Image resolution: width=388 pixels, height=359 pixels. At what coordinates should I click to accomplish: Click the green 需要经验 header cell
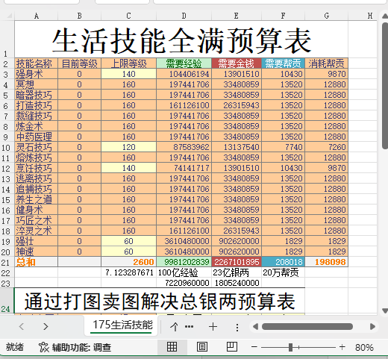coord(184,63)
